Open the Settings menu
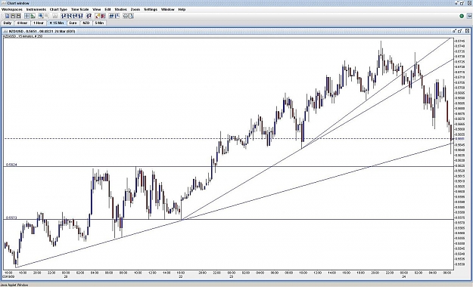 [x=151, y=9]
